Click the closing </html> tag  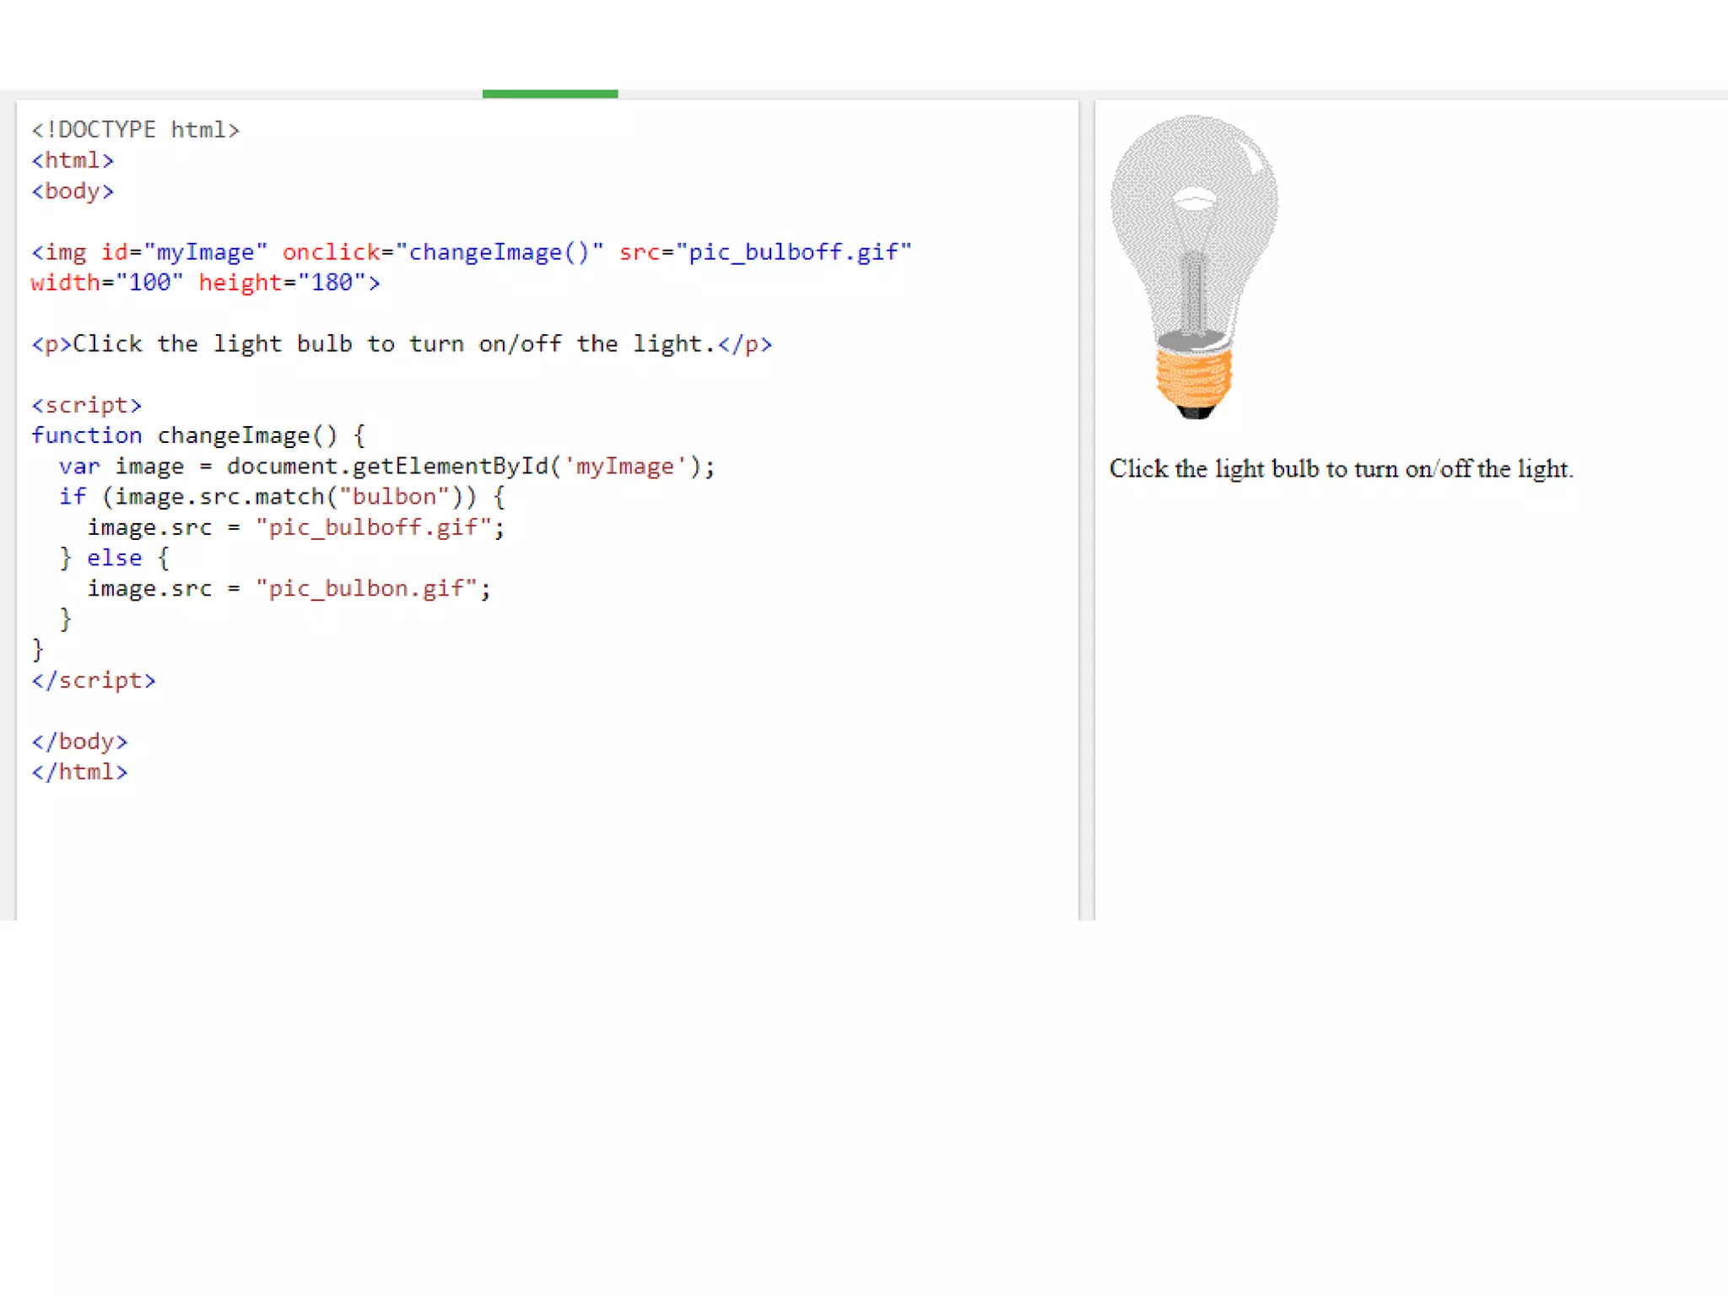(x=79, y=772)
